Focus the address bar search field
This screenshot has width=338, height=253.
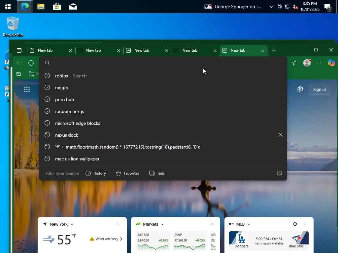coord(163,63)
